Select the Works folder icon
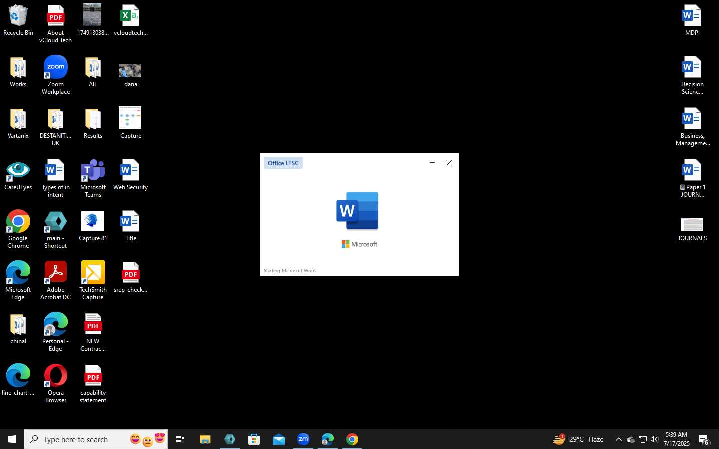 click(x=18, y=72)
